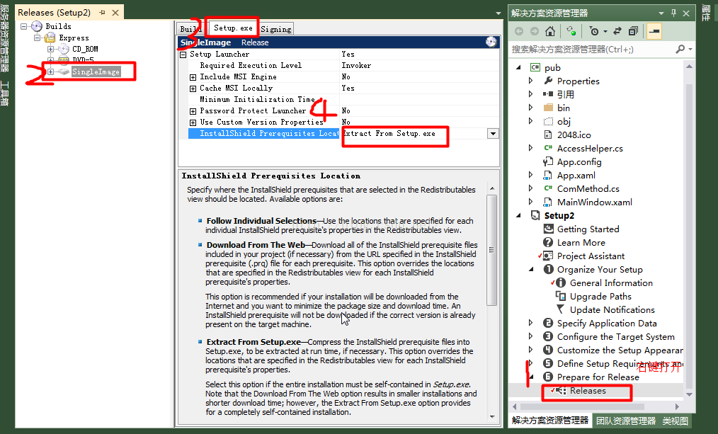Expand Specify Application Data step
Screen dimensions: 718x434
pos(531,324)
